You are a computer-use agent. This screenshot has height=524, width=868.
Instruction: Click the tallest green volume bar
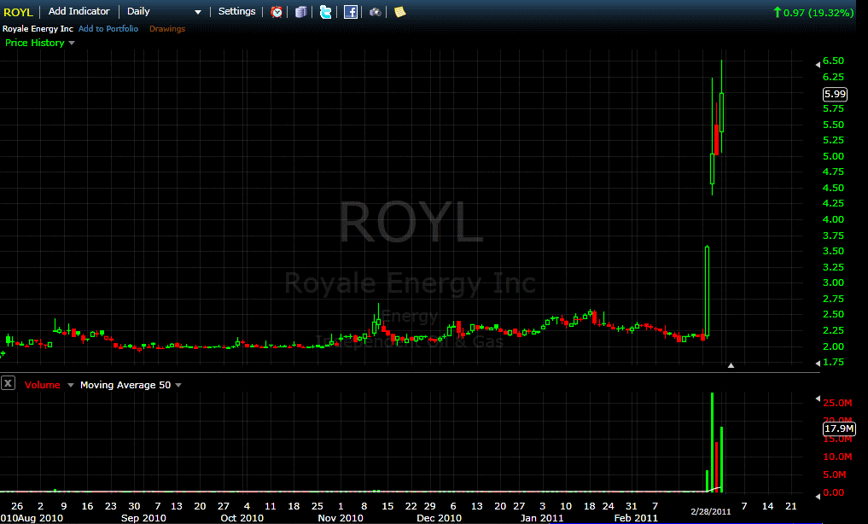[712, 443]
